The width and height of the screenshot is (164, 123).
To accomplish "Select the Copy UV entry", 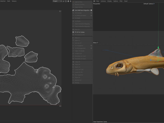I will (82, 62).
